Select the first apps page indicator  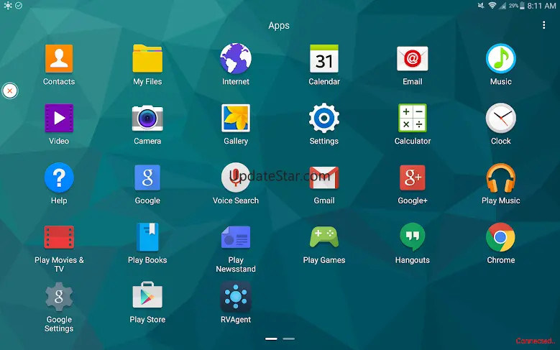click(271, 339)
